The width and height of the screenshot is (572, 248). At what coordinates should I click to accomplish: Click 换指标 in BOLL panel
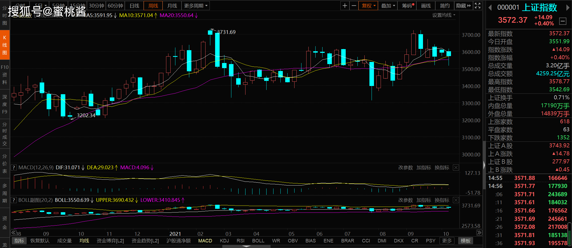tap(442, 200)
